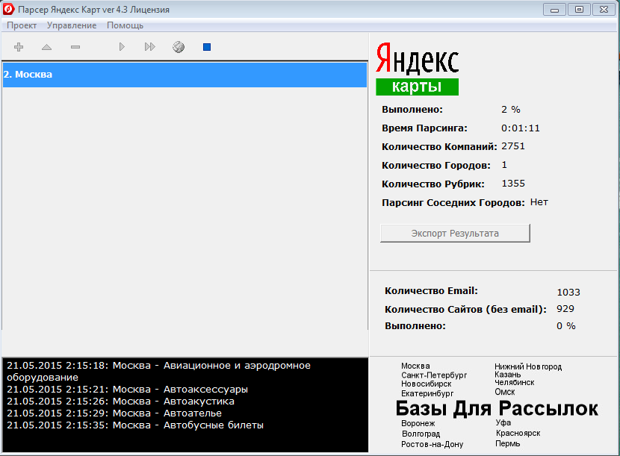Click the parsing time value 0:01:11
Image resolution: width=620 pixels, height=456 pixels.
(x=521, y=128)
